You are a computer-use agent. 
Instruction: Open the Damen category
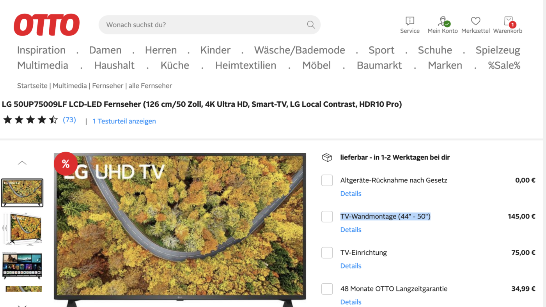pyautogui.click(x=105, y=50)
